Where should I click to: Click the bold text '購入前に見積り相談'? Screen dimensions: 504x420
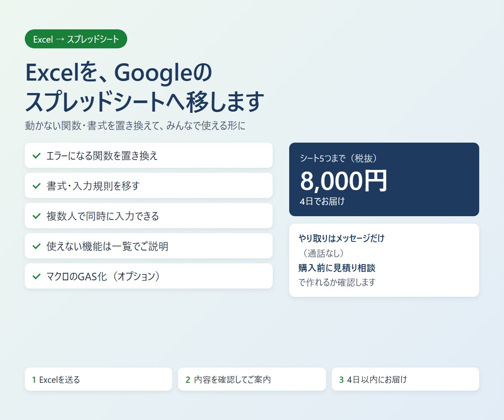(337, 268)
